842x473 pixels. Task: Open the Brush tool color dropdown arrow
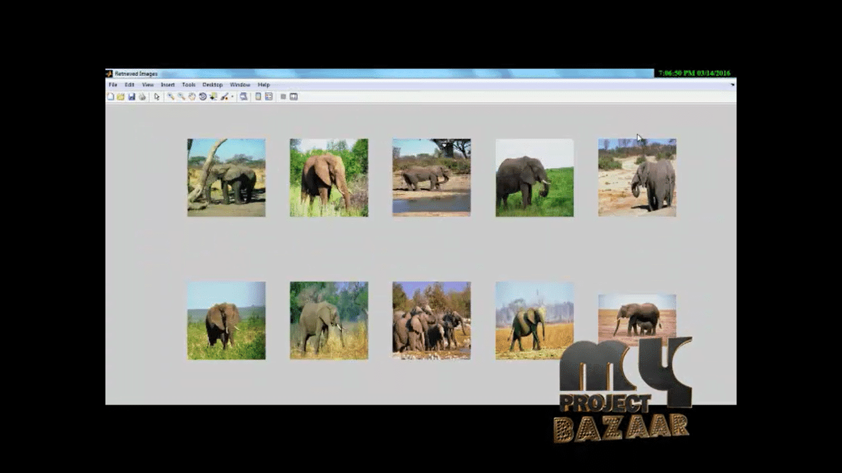coord(232,97)
